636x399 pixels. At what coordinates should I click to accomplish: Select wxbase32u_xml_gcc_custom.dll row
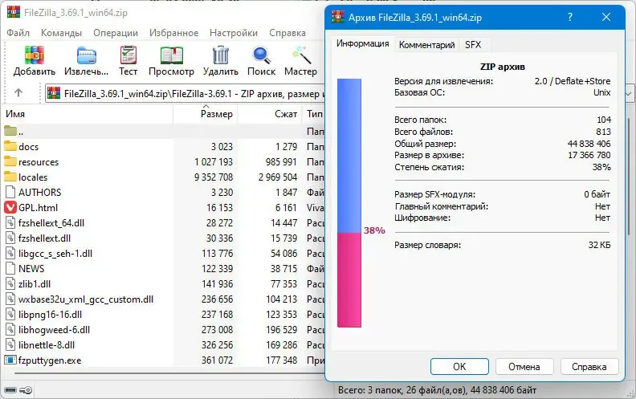pyautogui.click(x=164, y=299)
